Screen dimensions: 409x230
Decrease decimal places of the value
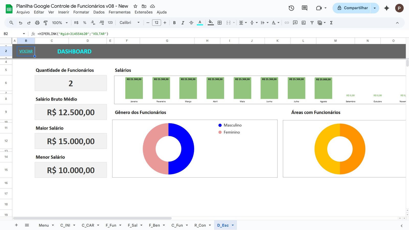click(93, 23)
